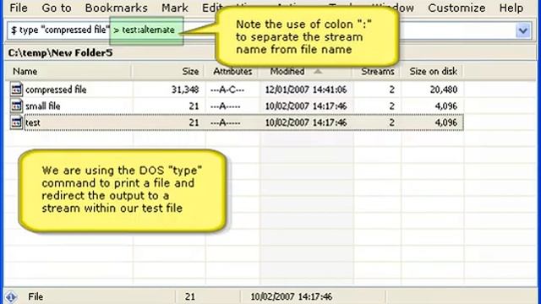The width and height of the screenshot is (541, 304).
Task: Click the 12/01/2007 14:41:06 modified date
Action: click(306, 90)
